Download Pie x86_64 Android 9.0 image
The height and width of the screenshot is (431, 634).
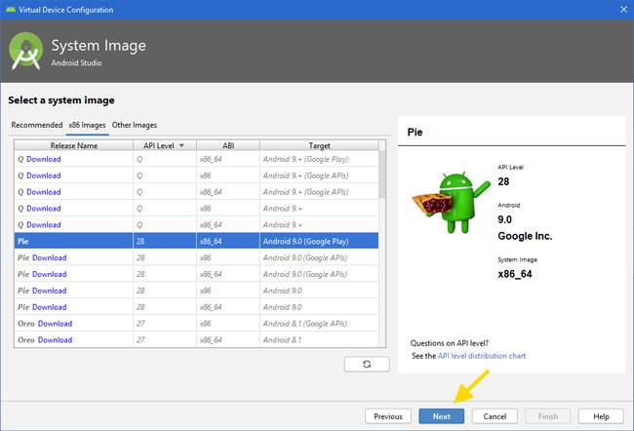coord(50,307)
